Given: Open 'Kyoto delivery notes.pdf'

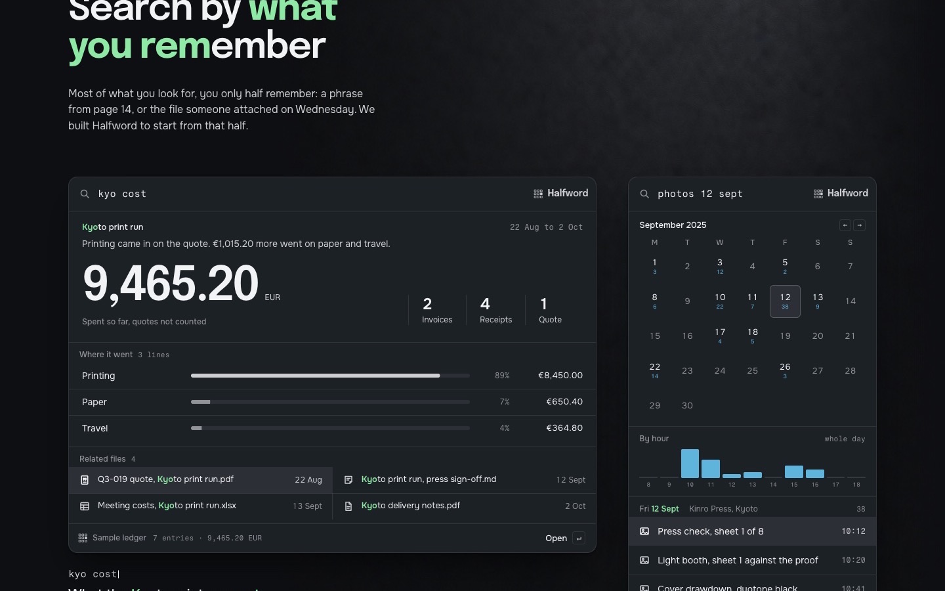Looking at the screenshot, I should pos(465,506).
